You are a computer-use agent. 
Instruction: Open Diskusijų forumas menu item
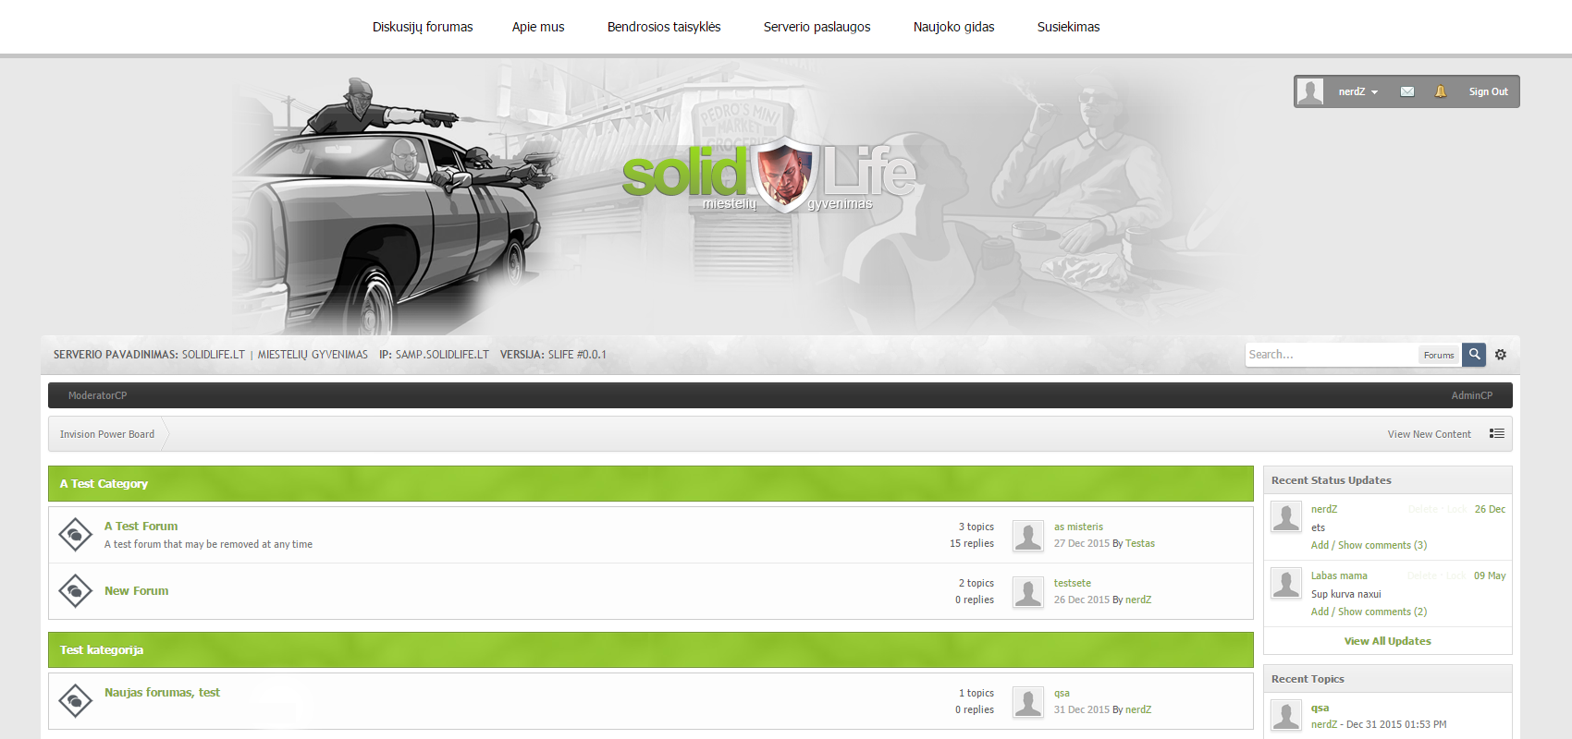click(x=423, y=27)
